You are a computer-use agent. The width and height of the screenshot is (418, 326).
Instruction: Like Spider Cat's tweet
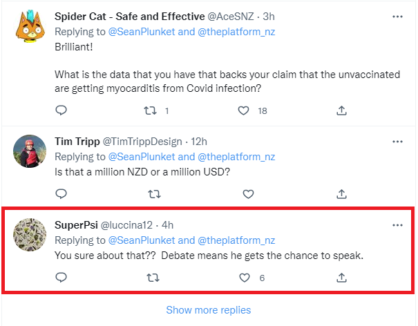click(243, 110)
